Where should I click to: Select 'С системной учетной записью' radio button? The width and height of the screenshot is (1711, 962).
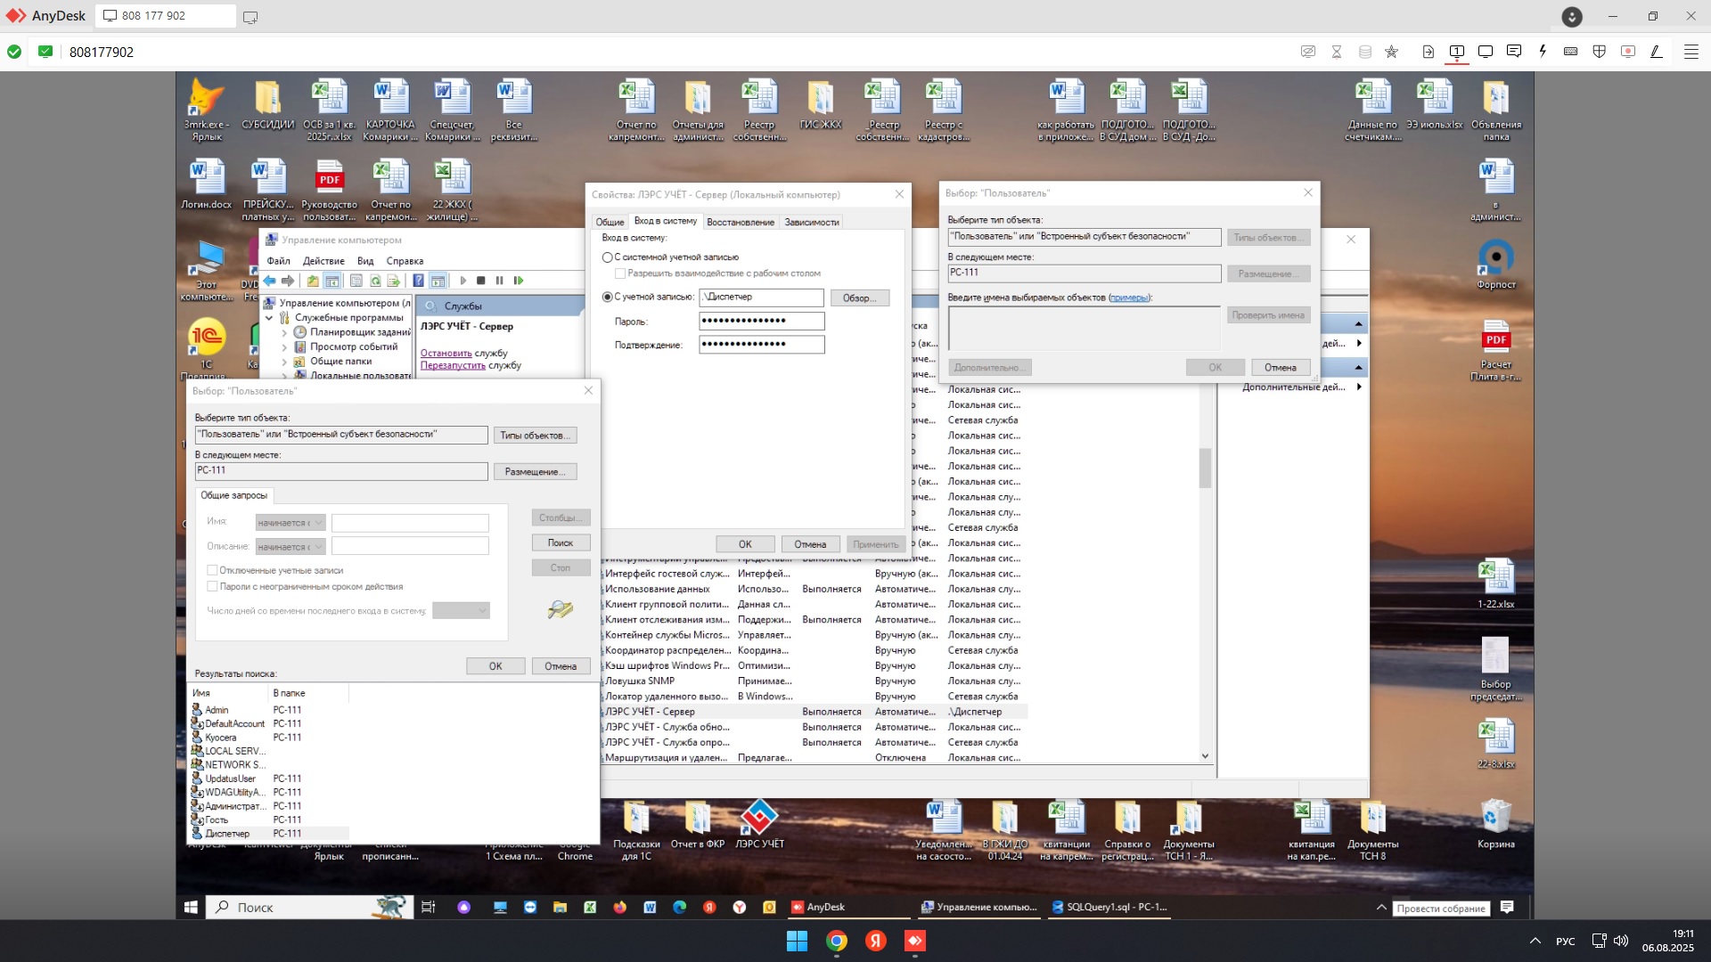608,257
